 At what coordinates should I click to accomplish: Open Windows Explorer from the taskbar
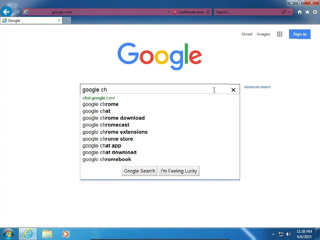tap(47, 234)
